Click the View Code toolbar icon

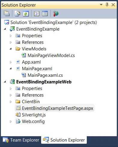pos(37,13)
